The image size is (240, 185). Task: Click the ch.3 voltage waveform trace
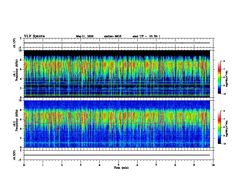pos(117,155)
